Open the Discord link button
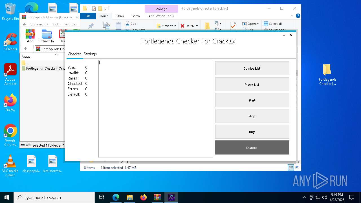Viewport: 361px width, 203px height. point(252,147)
